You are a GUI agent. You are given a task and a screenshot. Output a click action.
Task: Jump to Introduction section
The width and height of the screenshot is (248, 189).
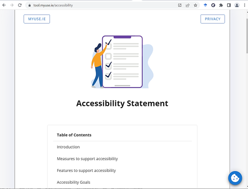pyautogui.click(x=68, y=147)
